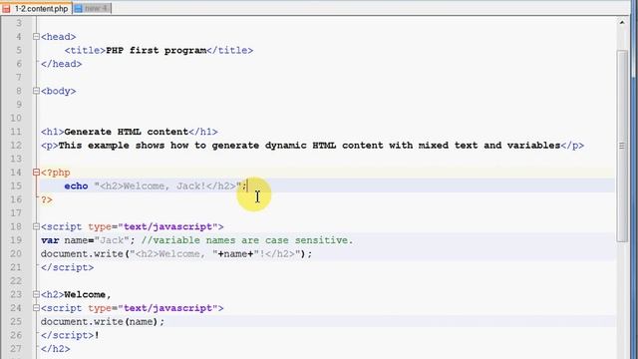The height and width of the screenshot is (359, 638).
Task: Click the "+name+" expression on line 20
Action: 235,254
